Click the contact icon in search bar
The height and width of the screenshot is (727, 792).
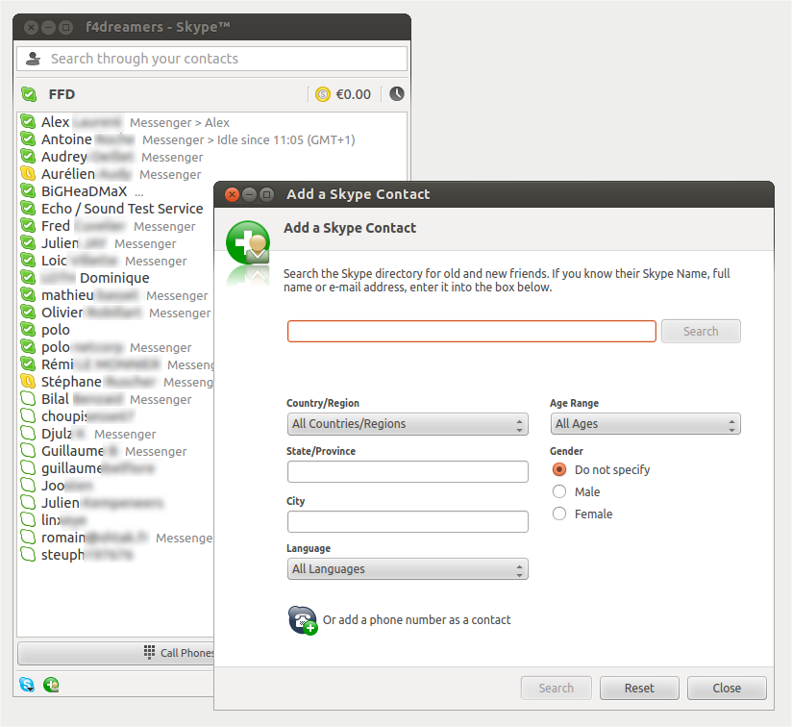pyautogui.click(x=34, y=59)
